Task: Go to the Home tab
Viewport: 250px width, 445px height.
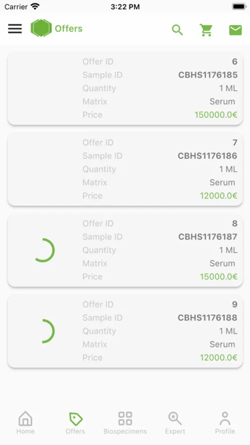Action: tap(25, 423)
